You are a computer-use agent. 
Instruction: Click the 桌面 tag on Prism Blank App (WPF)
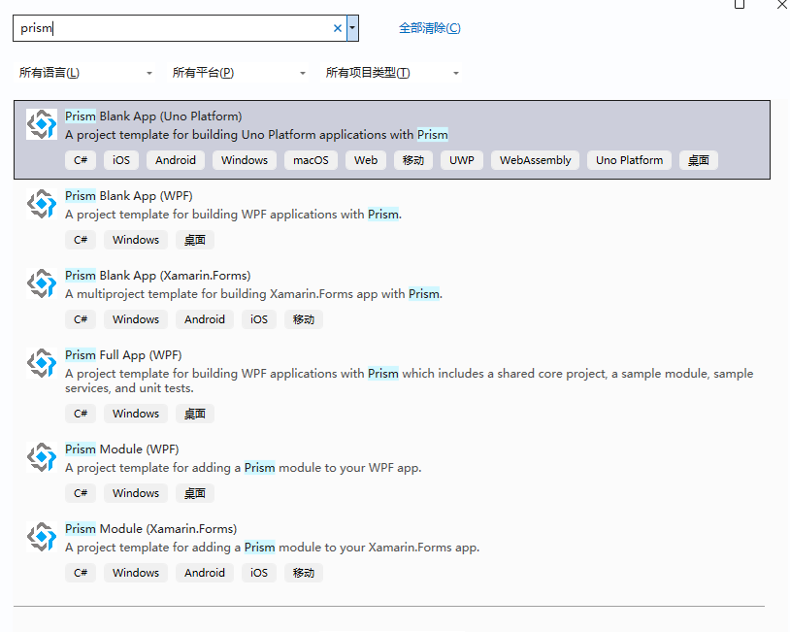coord(194,240)
